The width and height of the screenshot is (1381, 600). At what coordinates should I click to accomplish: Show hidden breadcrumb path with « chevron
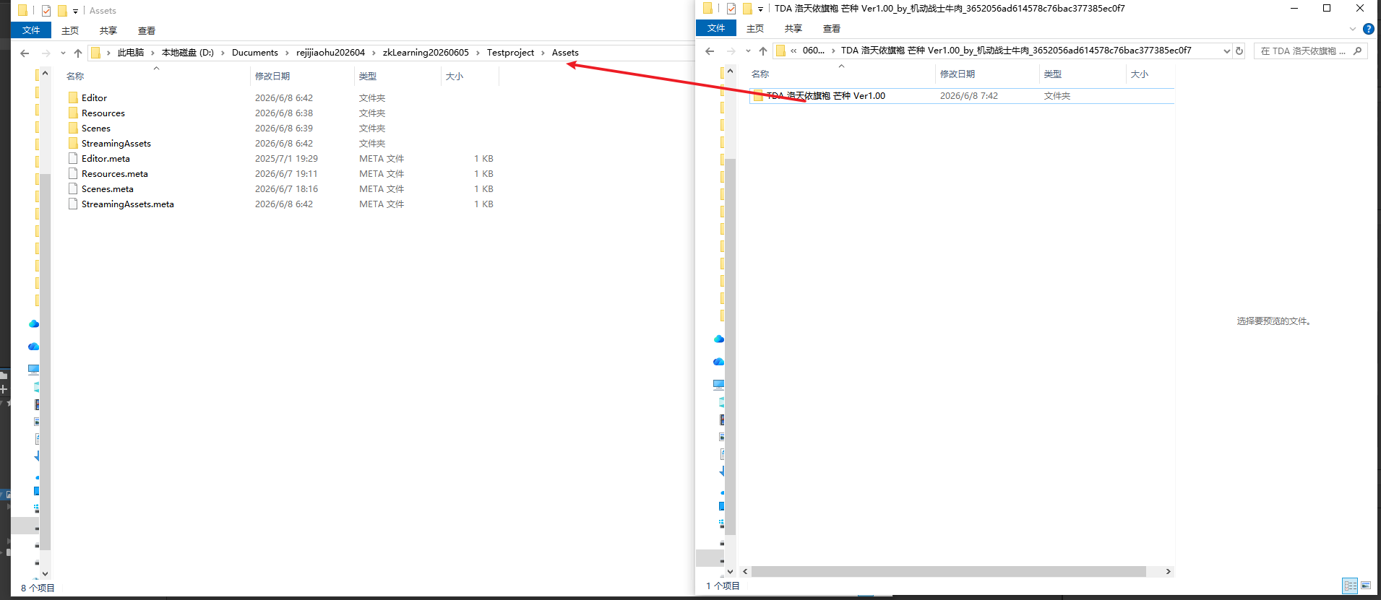(x=793, y=51)
